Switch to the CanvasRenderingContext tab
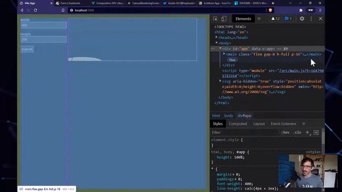342x192 pixels. 144,3
